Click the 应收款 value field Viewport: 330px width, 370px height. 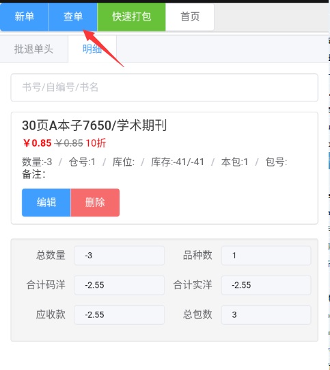(x=119, y=314)
